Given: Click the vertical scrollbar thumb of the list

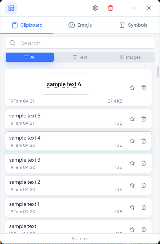Looking at the screenshot, I should pos(158,72).
